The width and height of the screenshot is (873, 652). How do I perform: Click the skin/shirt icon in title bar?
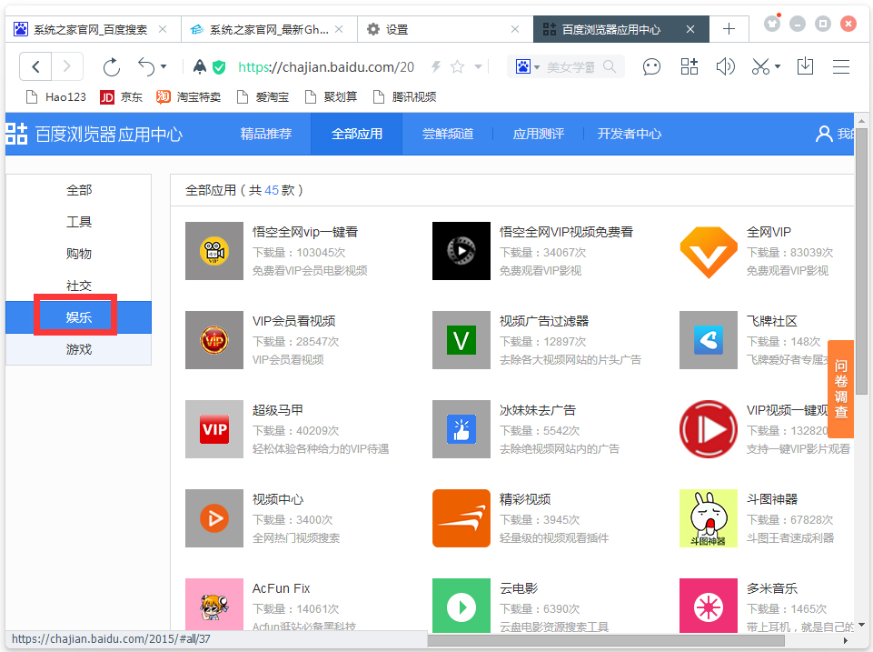(771, 24)
